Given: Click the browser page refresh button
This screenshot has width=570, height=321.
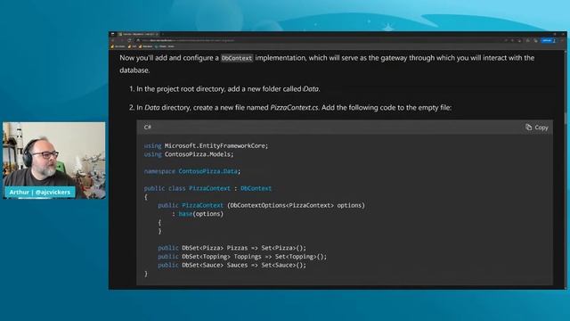Looking at the screenshot, I should pyautogui.click(x=129, y=40).
